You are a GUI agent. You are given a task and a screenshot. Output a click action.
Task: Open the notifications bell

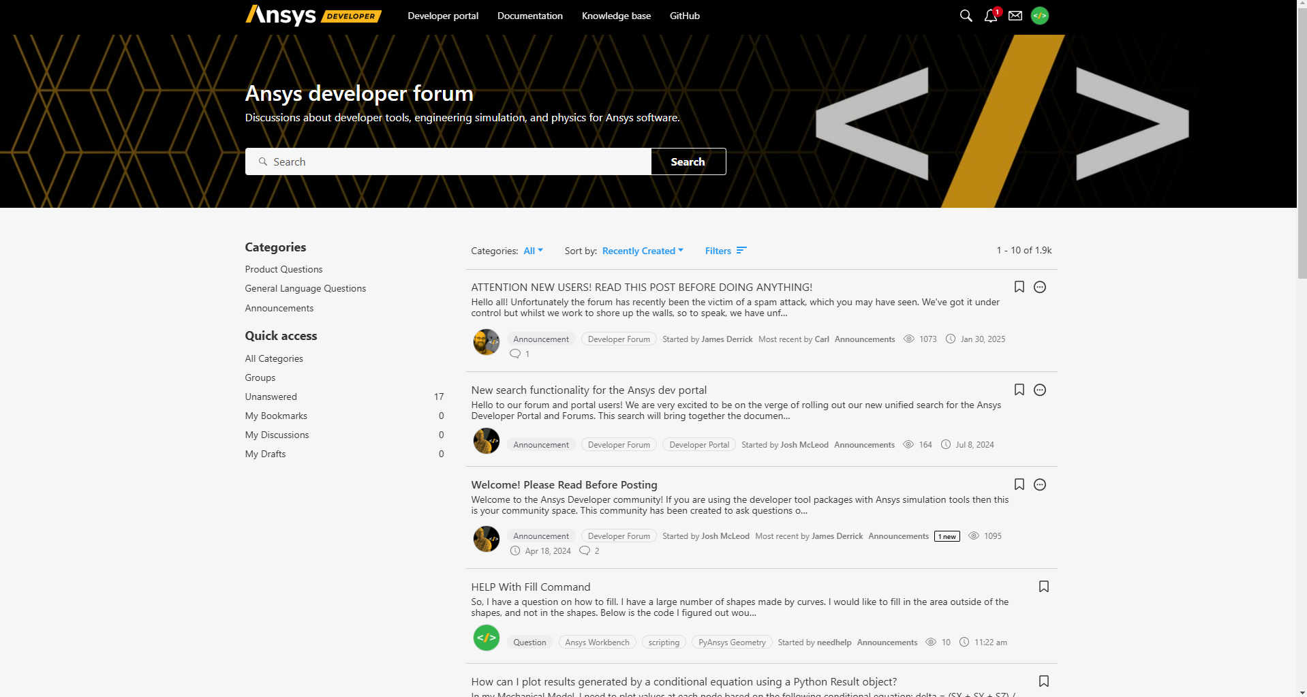click(x=991, y=16)
